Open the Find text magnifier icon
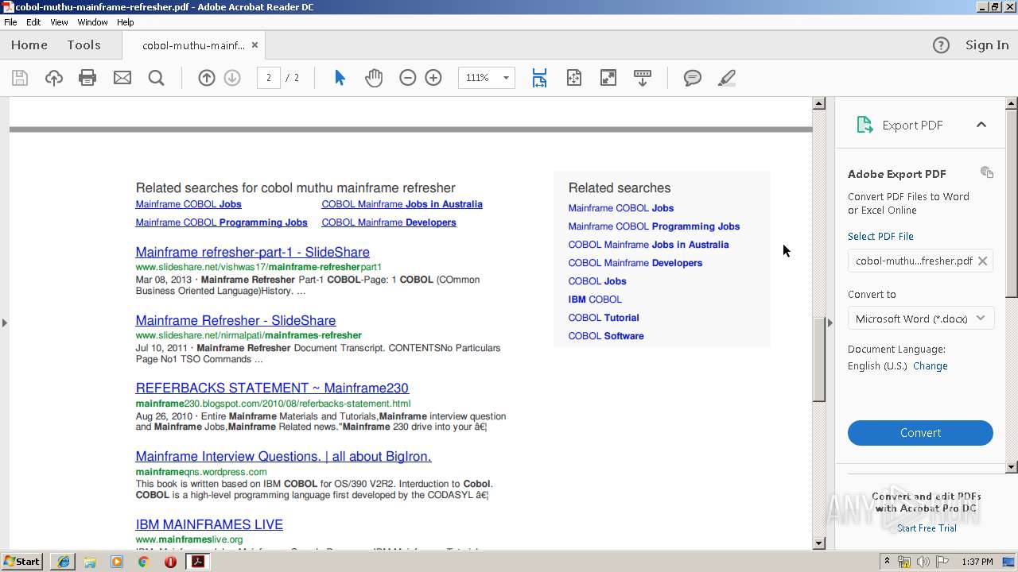Image resolution: width=1018 pixels, height=572 pixels. [x=157, y=78]
